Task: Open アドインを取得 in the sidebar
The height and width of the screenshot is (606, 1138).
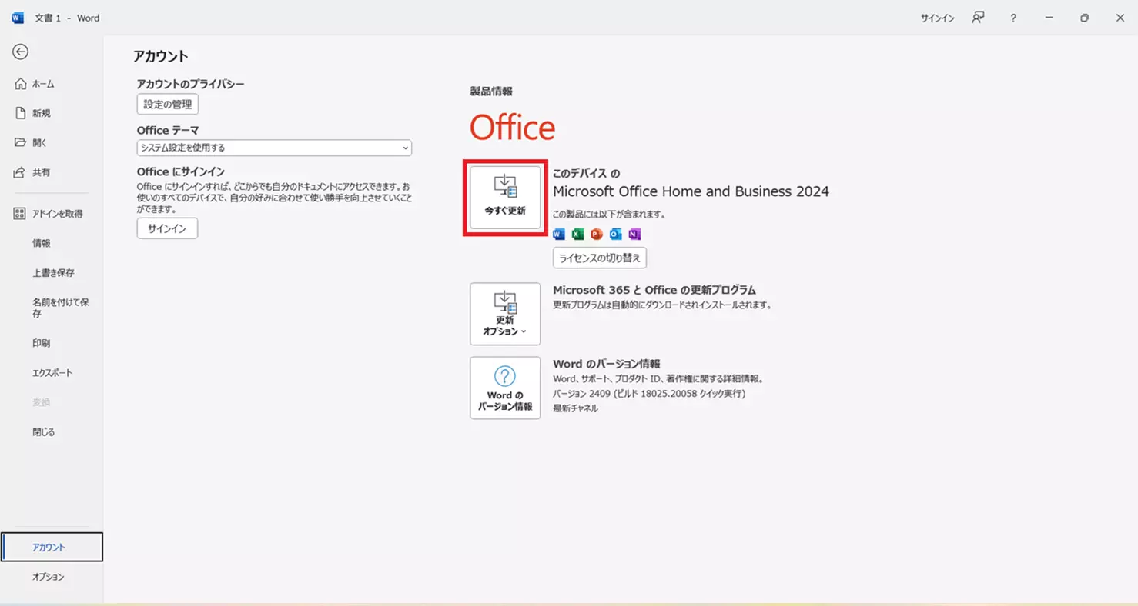Action: (x=57, y=214)
